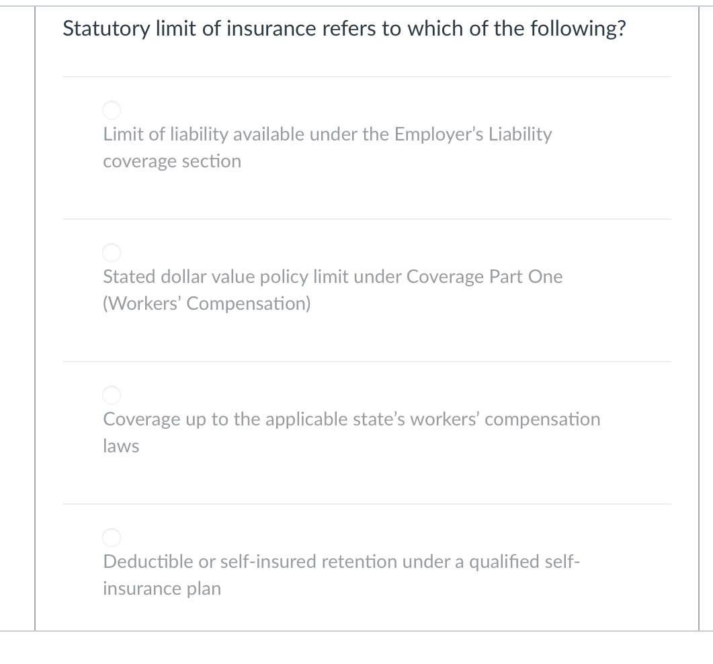The image size is (713, 664).
Task: Click 'Coverage Part One' in the second option
Action: [x=485, y=276]
